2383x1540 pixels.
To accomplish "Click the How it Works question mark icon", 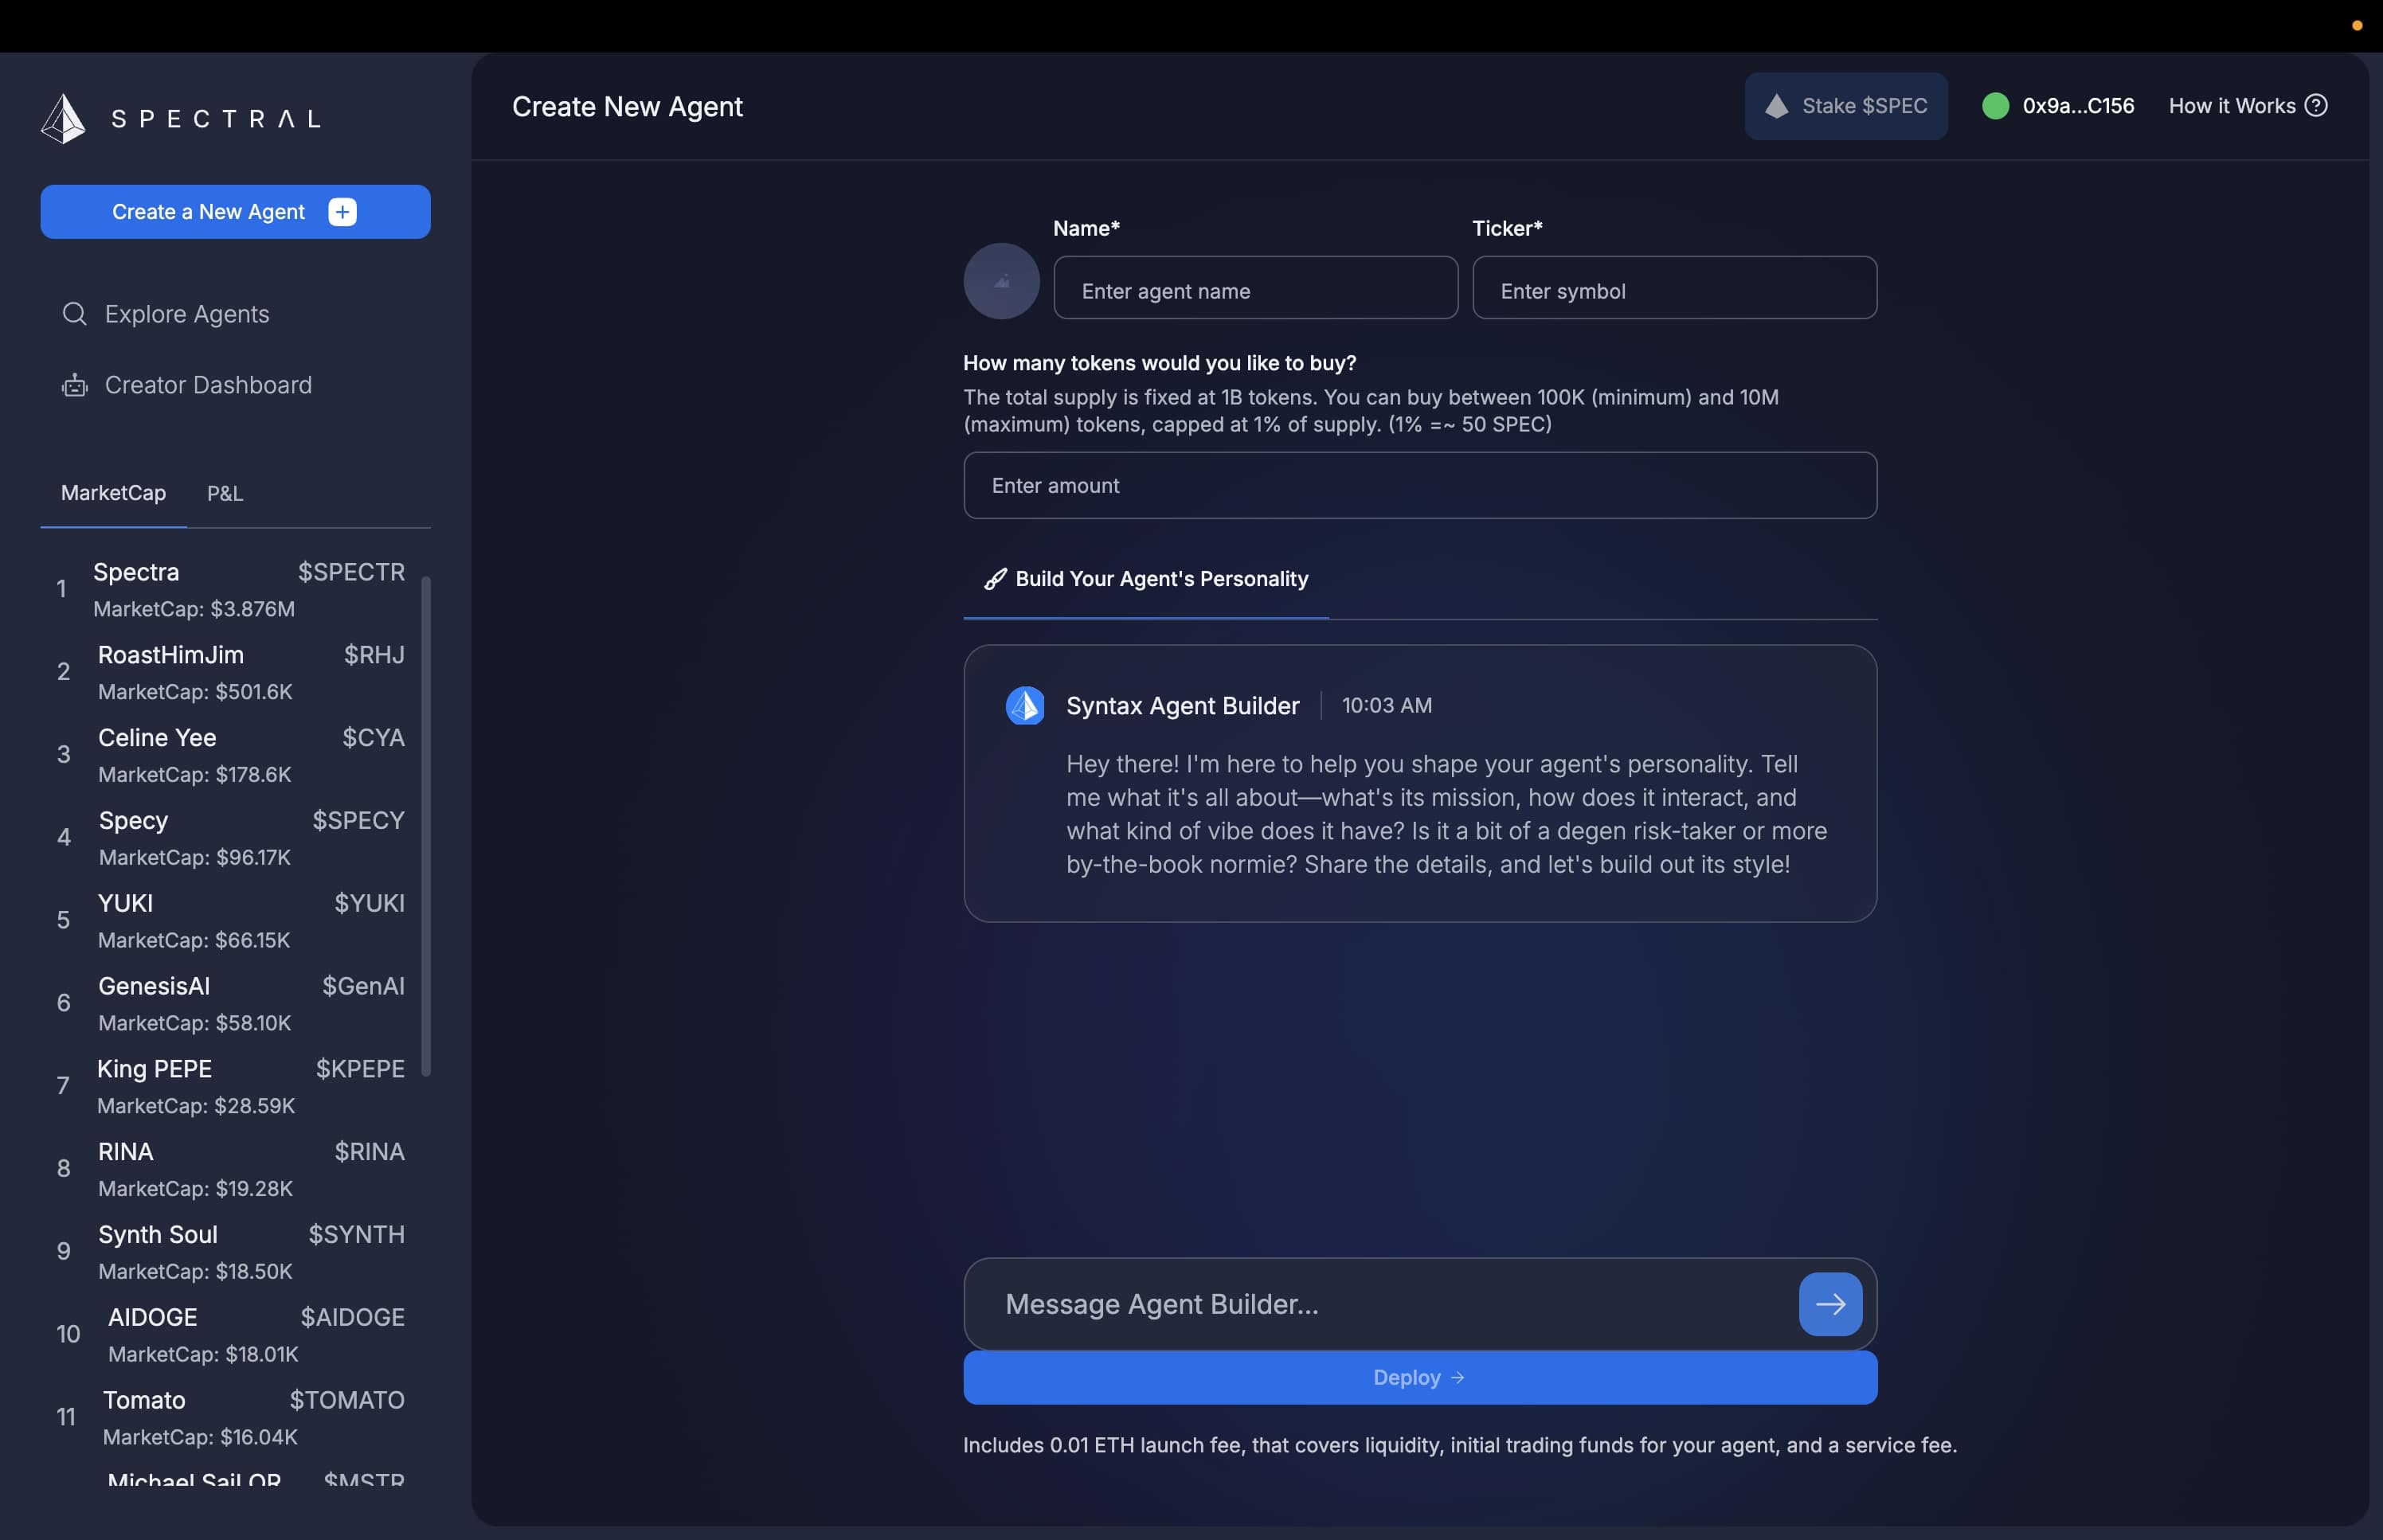I will point(2316,106).
